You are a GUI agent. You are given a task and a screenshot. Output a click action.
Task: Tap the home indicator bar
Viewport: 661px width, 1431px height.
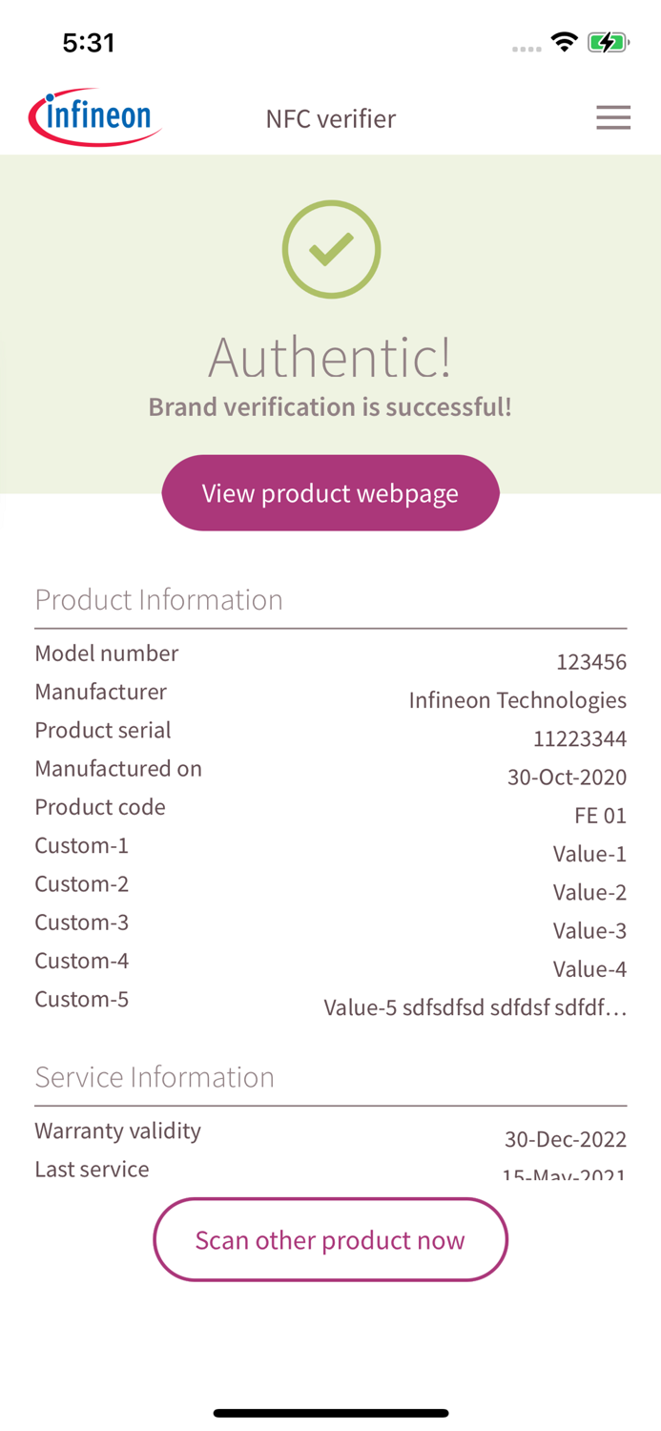click(x=331, y=1413)
